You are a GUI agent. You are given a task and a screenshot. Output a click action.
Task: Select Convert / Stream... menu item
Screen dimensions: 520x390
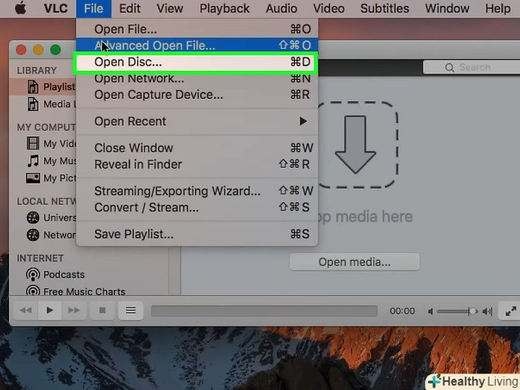(197, 208)
